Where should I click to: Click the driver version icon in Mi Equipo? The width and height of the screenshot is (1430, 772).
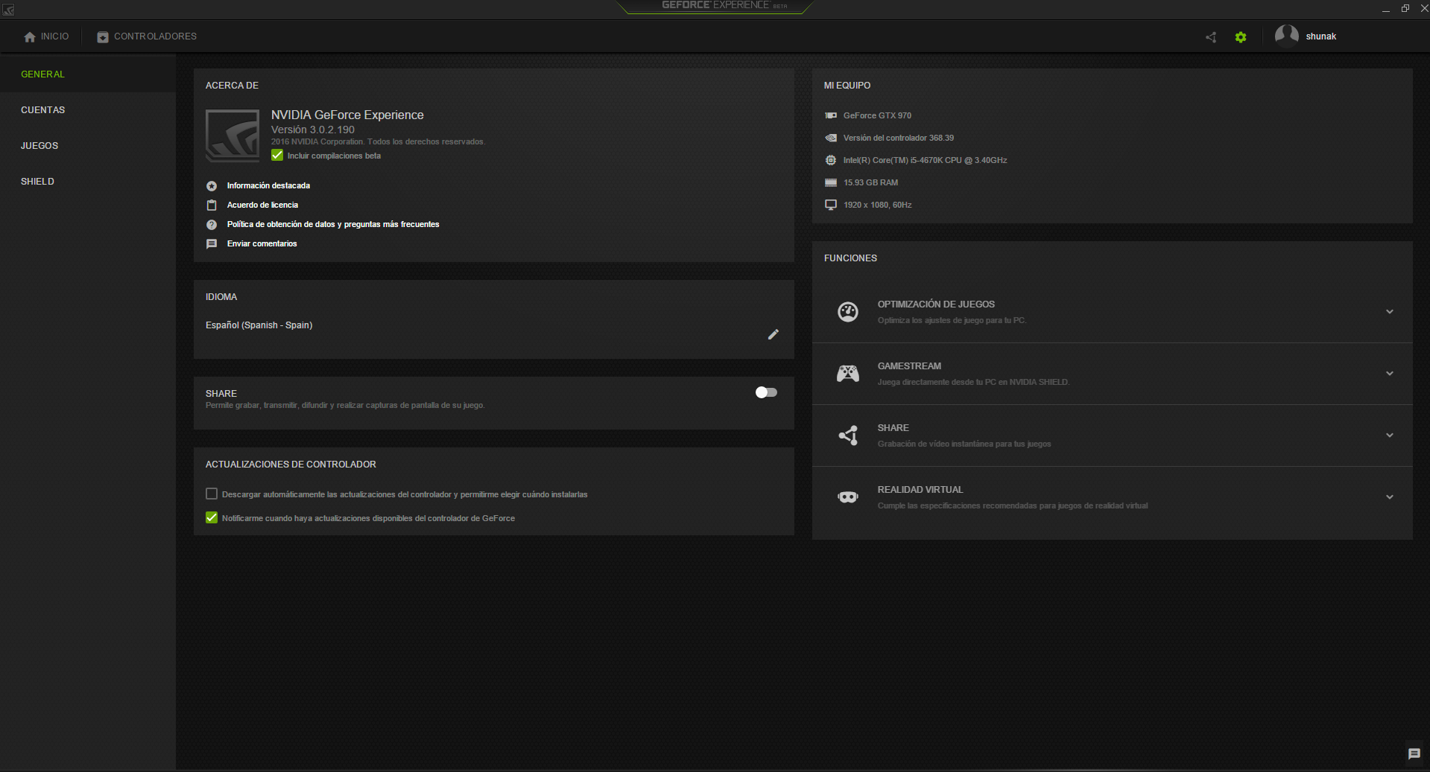(831, 138)
